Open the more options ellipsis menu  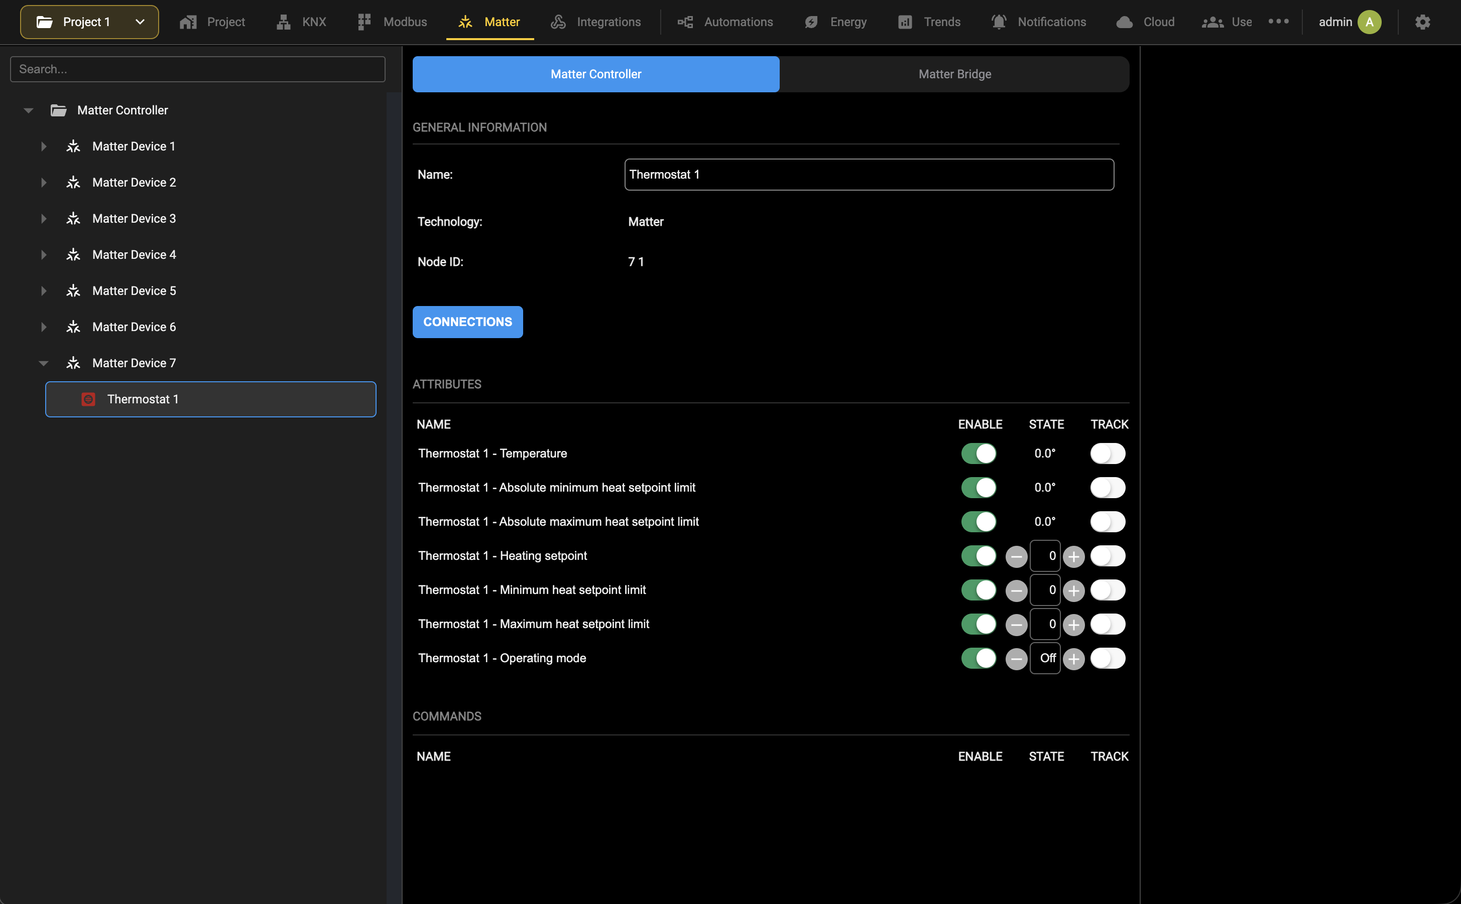click(1279, 22)
